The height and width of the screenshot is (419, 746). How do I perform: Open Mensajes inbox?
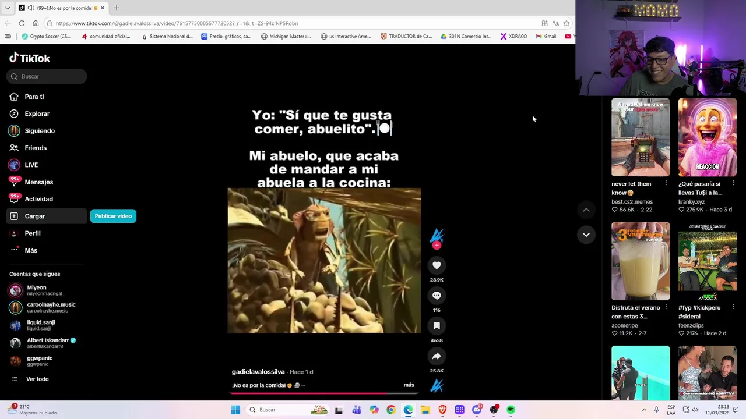pyautogui.click(x=38, y=182)
